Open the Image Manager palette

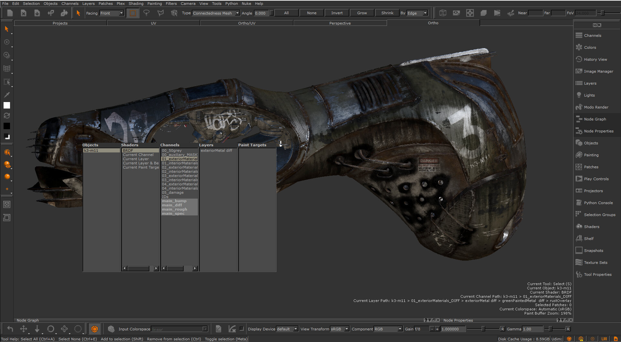point(598,71)
